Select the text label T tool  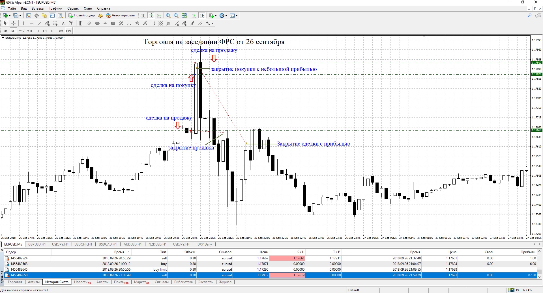pyautogui.click(x=71, y=23)
